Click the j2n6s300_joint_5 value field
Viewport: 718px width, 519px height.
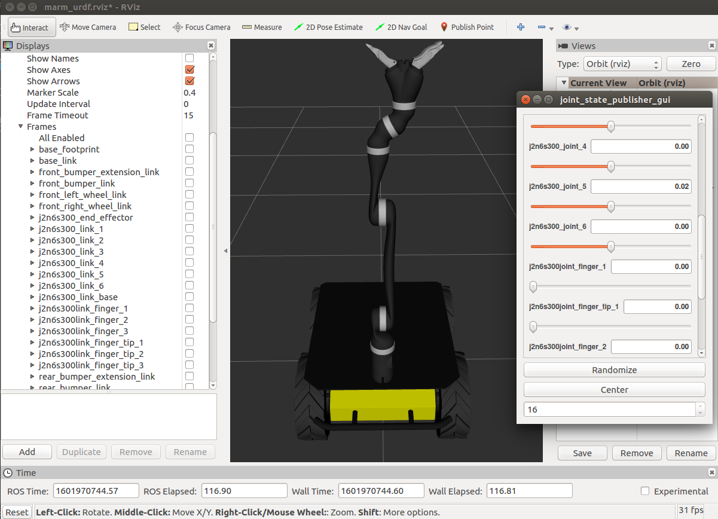click(641, 187)
